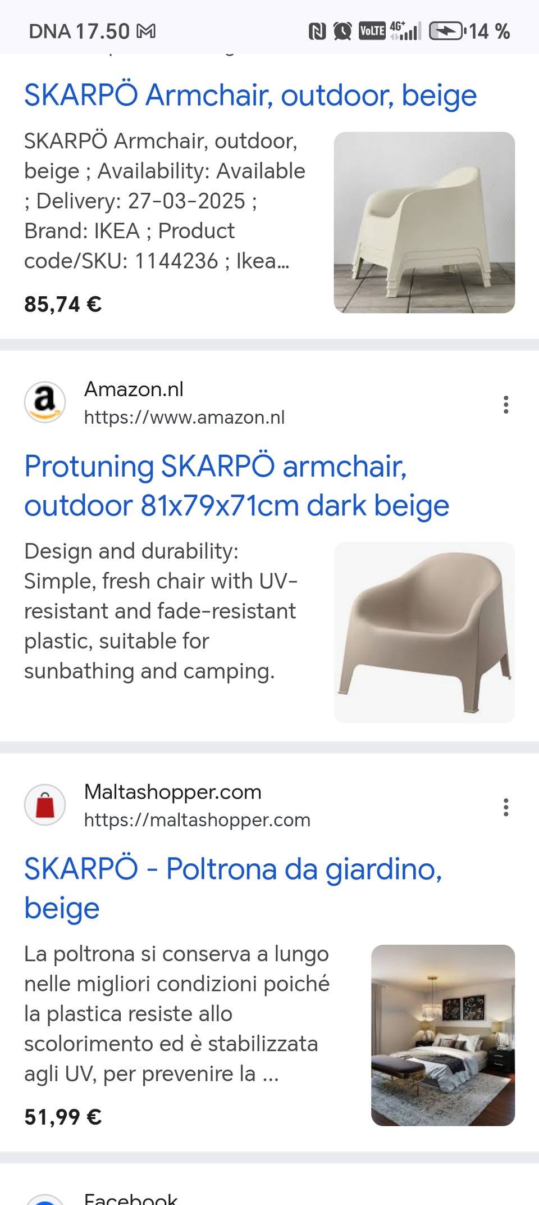Tap the maltashopper.com URL text
Screen dimensions: 539x1205
coord(197,820)
